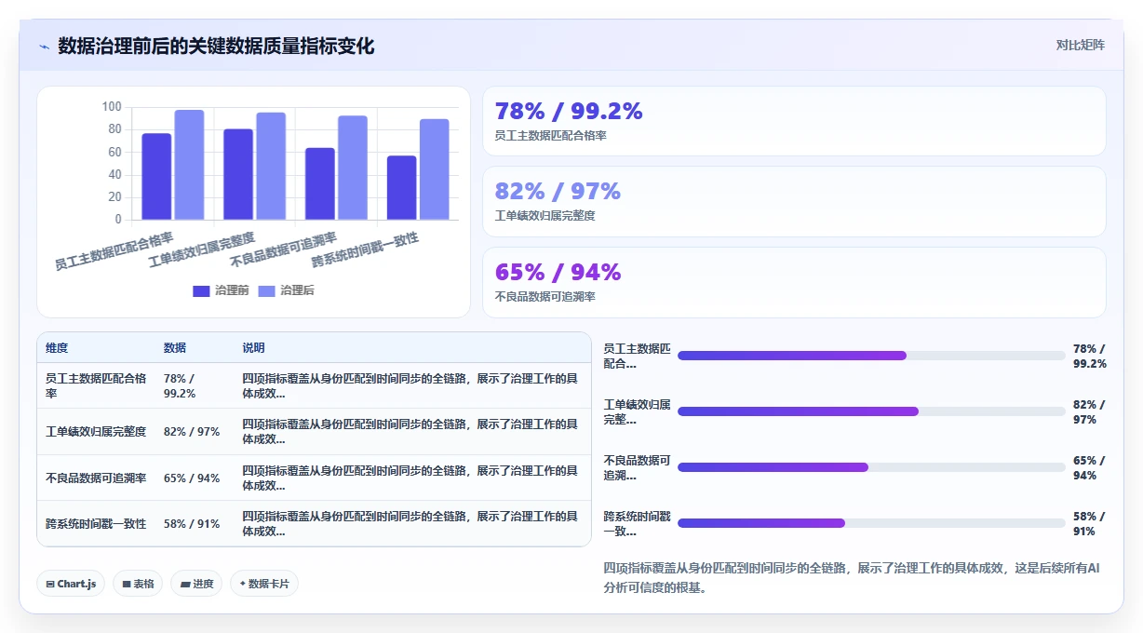Open the 78% / 99.2% data card
Image resolution: width=1143 pixels, height=633 pixels.
click(x=794, y=121)
